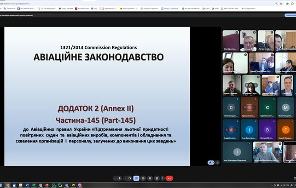Select participant tile with letter О
The image size is (296, 188).
(231, 108)
